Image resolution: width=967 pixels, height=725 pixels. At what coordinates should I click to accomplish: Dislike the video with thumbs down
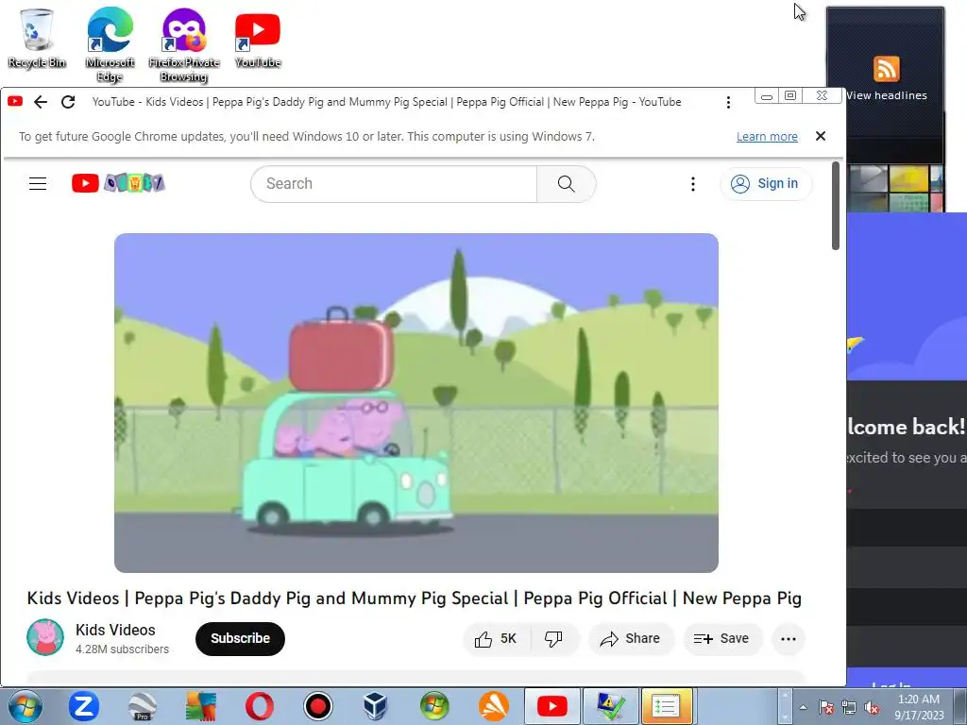(553, 639)
